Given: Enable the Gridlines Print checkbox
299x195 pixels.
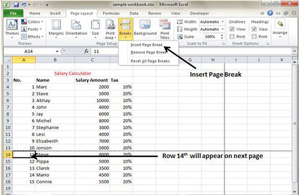Looking at the screenshot, I should (x=232, y=36).
